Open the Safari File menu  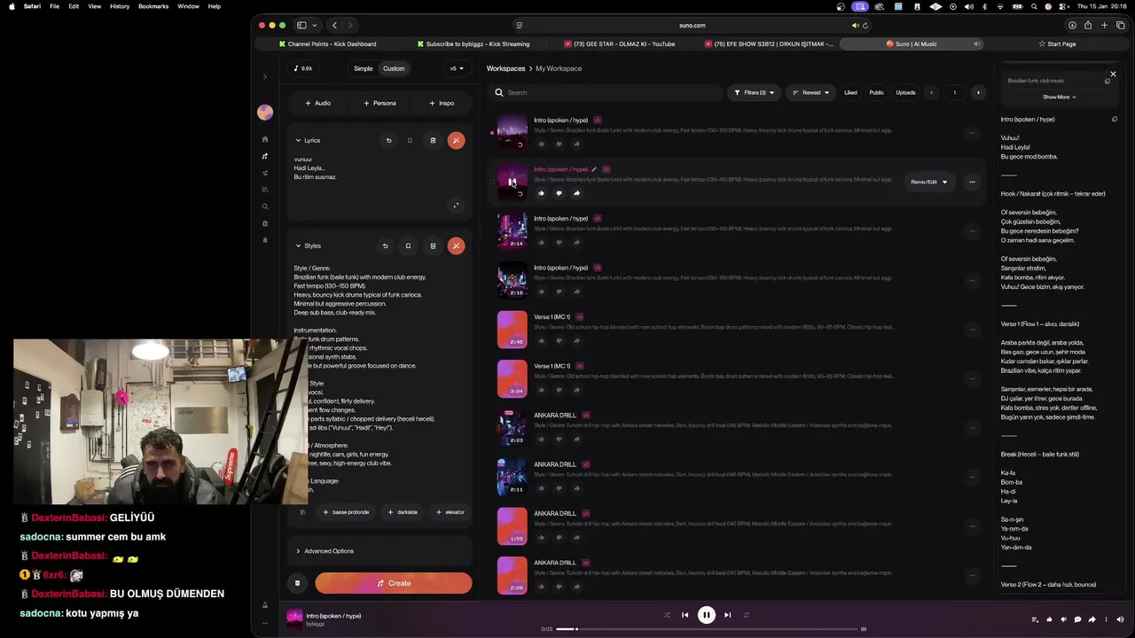coord(54,6)
